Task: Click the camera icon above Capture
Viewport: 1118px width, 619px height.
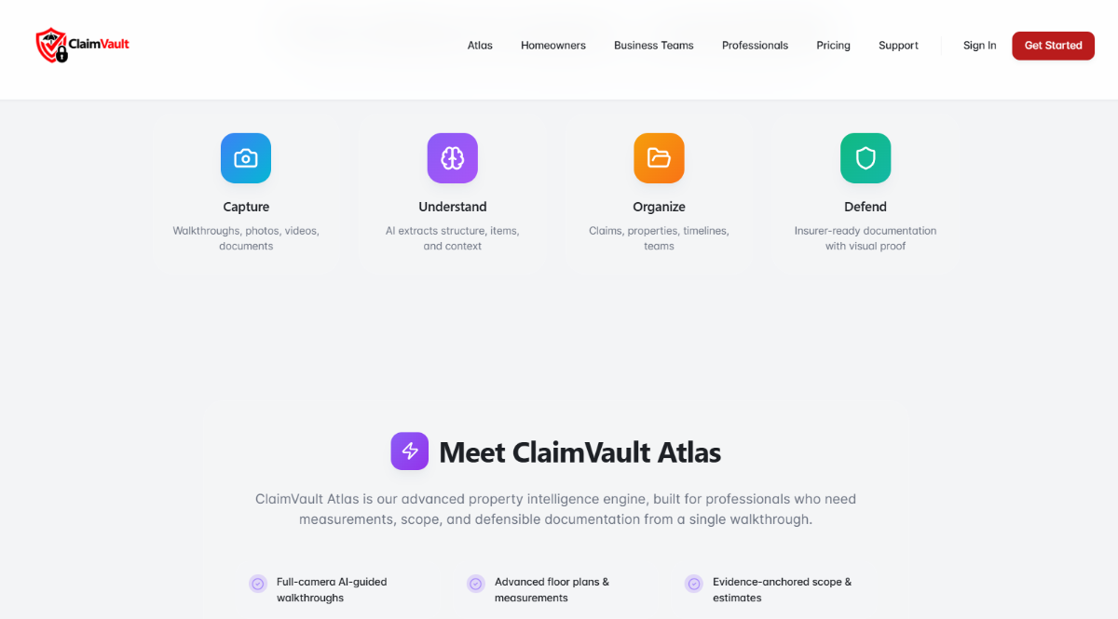Action: coord(245,158)
